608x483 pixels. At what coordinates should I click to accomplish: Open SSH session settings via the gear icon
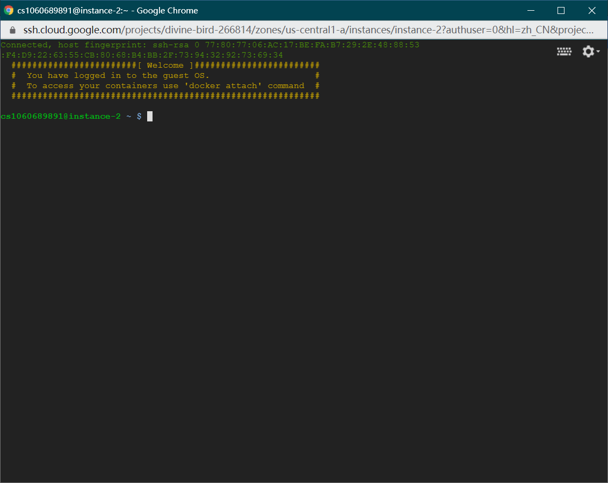point(588,51)
